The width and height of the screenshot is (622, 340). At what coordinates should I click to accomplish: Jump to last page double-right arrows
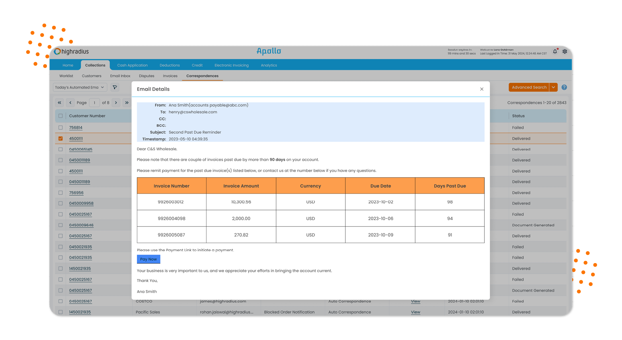[x=127, y=103]
